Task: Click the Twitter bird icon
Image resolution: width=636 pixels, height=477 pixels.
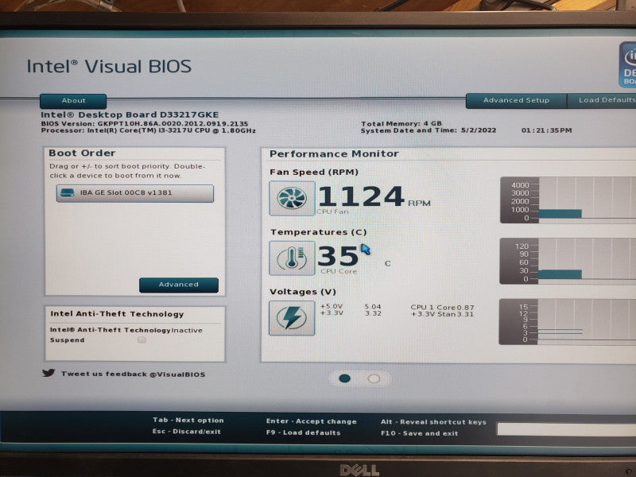Action: coord(48,373)
